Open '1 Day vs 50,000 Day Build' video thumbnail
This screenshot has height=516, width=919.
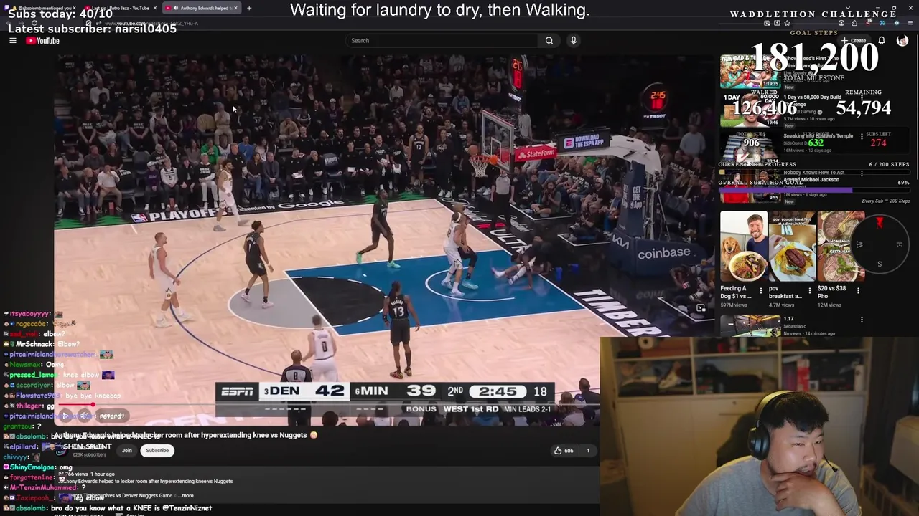[750, 109]
